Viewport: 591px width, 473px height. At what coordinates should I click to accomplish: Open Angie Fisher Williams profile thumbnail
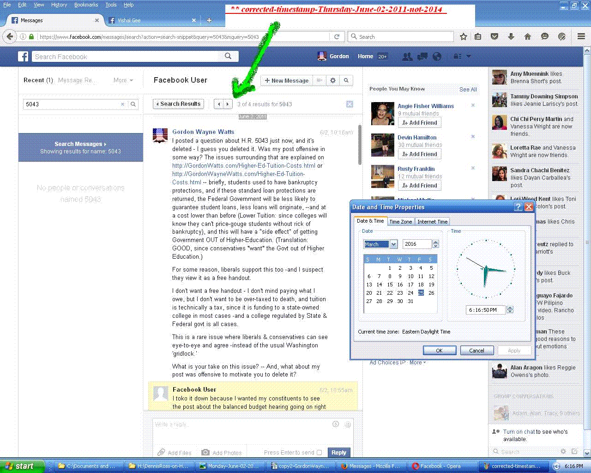[383, 114]
